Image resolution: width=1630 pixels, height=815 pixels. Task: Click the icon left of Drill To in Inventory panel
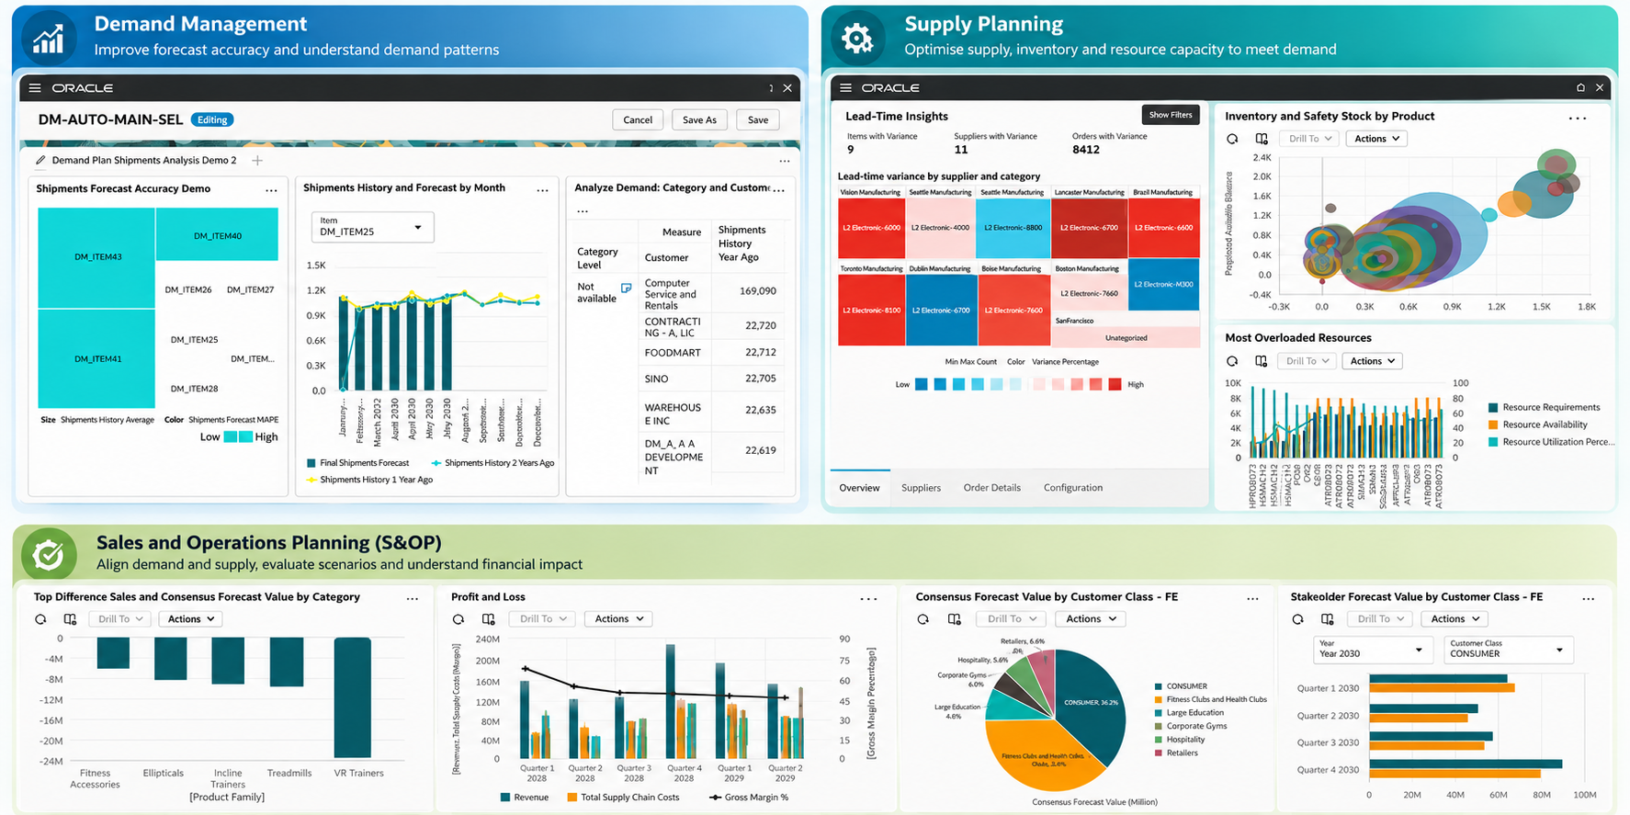(1262, 139)
